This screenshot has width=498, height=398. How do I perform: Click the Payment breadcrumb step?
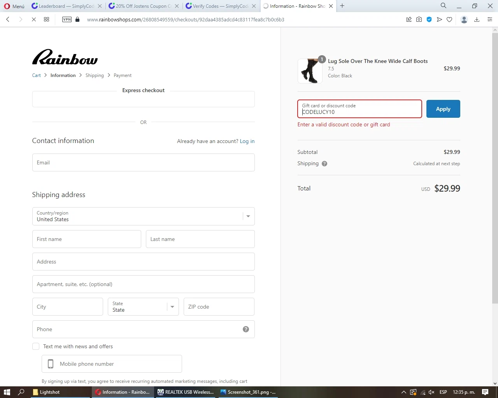coord(123,75)
